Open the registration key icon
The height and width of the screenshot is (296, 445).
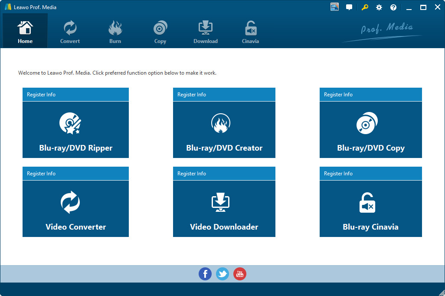364,7
